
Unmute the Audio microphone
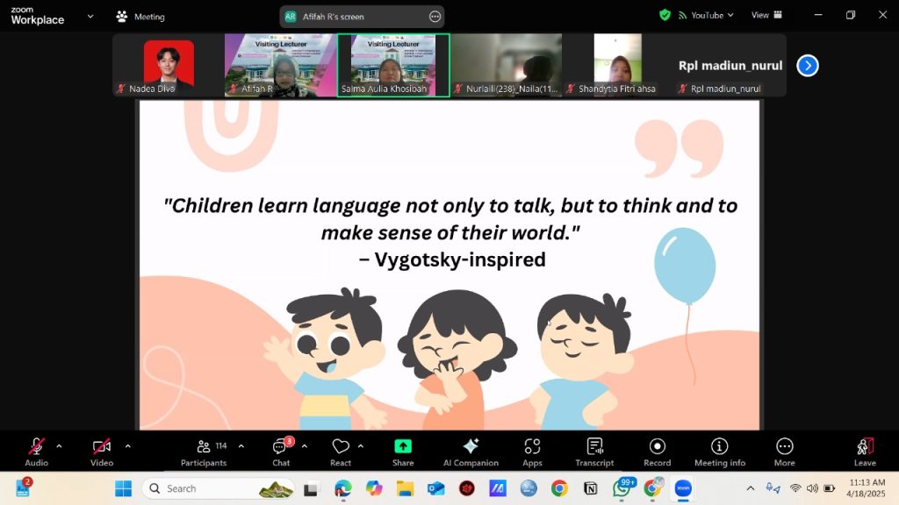point(36,452)
